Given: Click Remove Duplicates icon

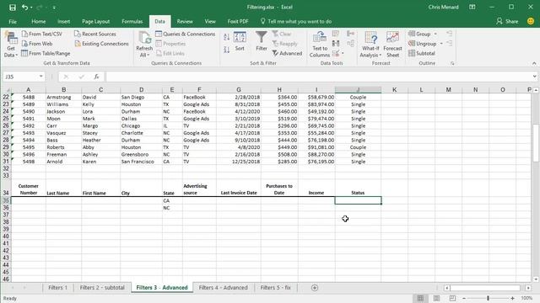Looking at the screenshot, I should [x=336, y=43].
